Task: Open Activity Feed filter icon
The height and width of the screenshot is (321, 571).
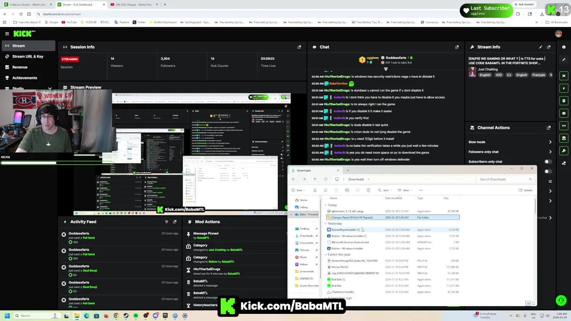Action: tap(166, 222)
